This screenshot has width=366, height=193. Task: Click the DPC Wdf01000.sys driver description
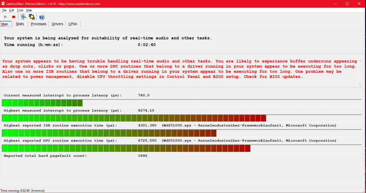coord(249,141)
